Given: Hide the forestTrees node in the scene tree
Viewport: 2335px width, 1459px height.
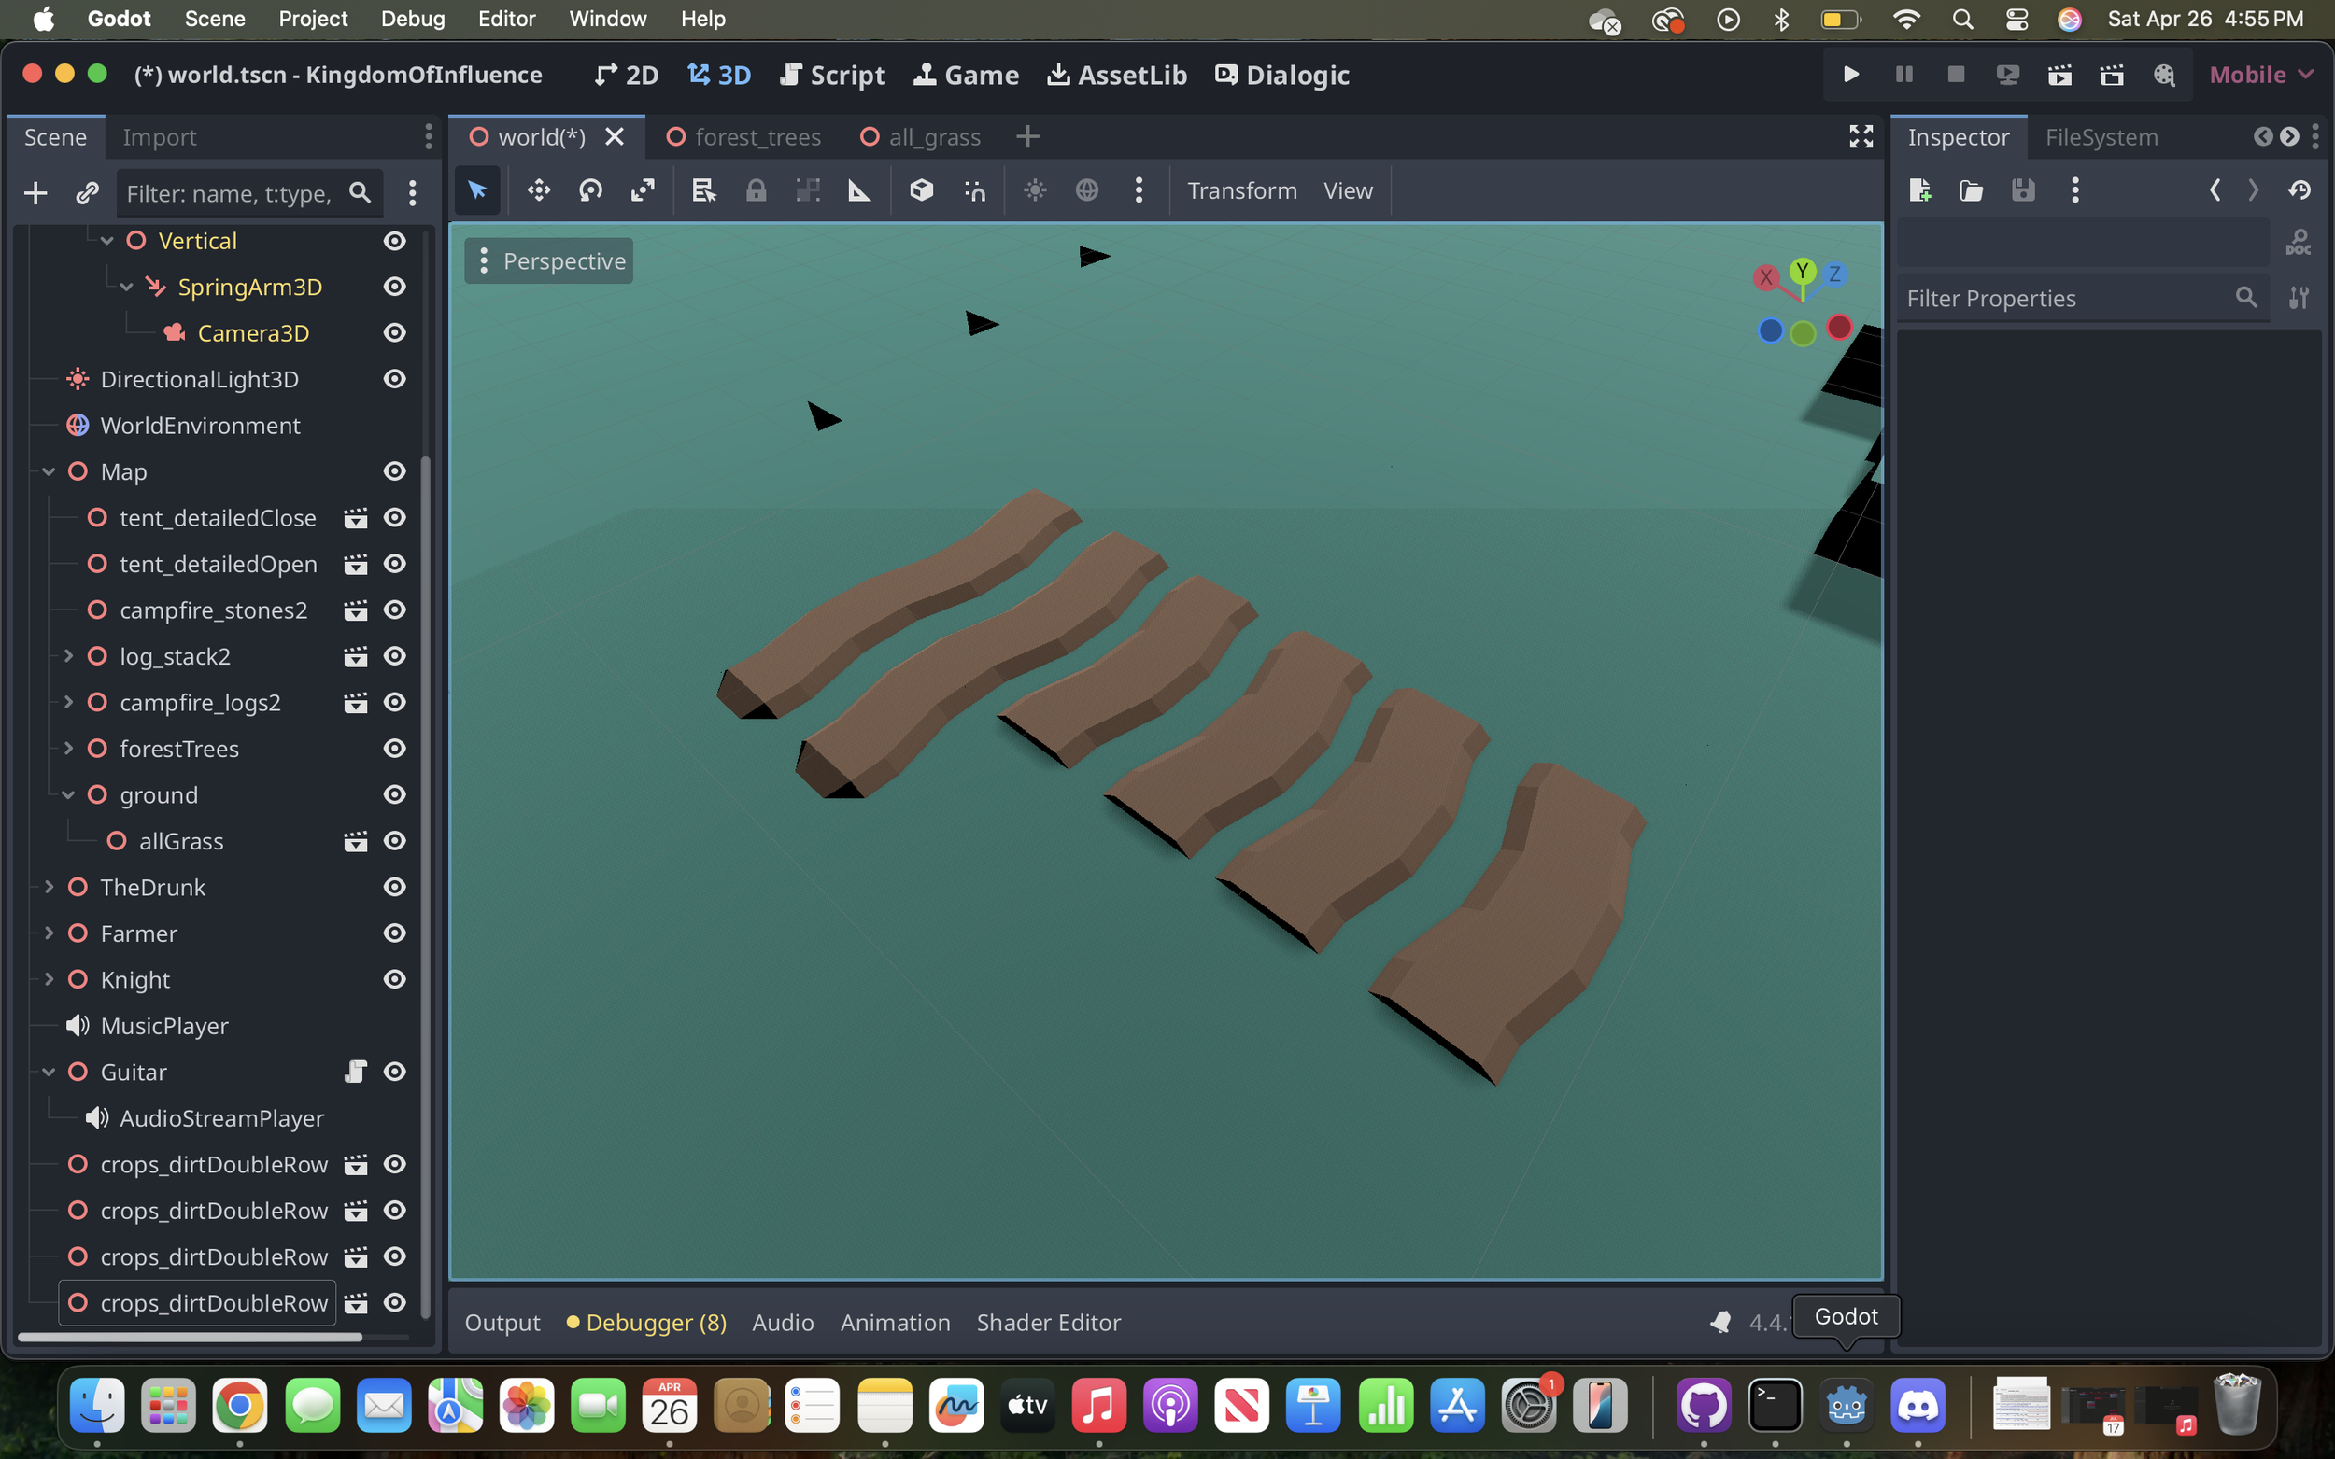Looking at the screenshot, I should (395, 748).
